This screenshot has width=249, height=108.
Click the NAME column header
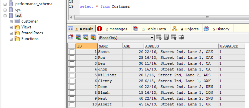109,46
